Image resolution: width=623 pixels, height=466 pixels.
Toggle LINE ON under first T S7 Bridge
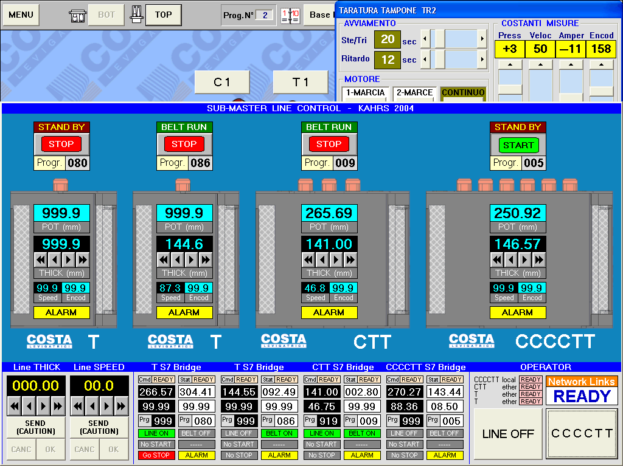[156, 433]
